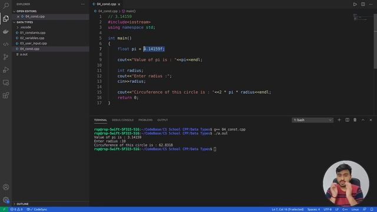This screenshot has height=212, width=377.
Task: Kill terminal with trash icon
Action: click(355, 120)
